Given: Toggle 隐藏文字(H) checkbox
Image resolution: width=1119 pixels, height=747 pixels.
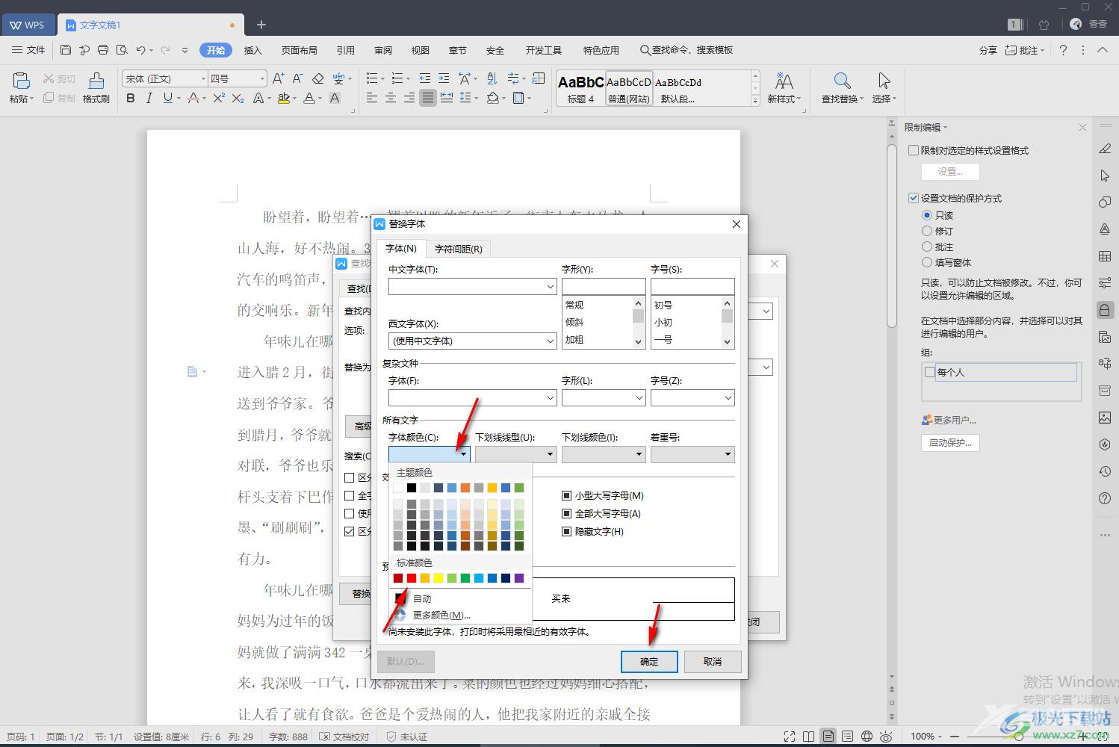Looking at the screenshot, I should point(566,531).
